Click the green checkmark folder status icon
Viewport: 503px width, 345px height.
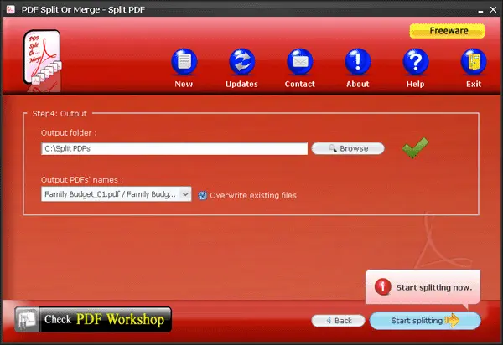pyautogui.click(x=415, y=147)
